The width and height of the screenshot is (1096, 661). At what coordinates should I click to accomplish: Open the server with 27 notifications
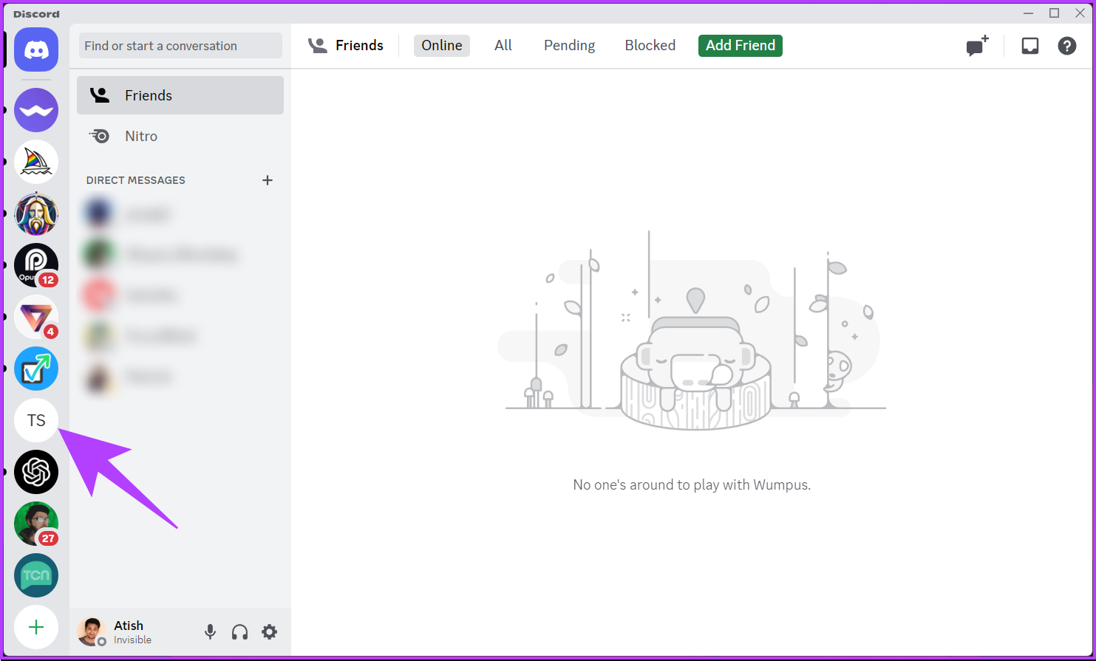(x=36, y=524)
